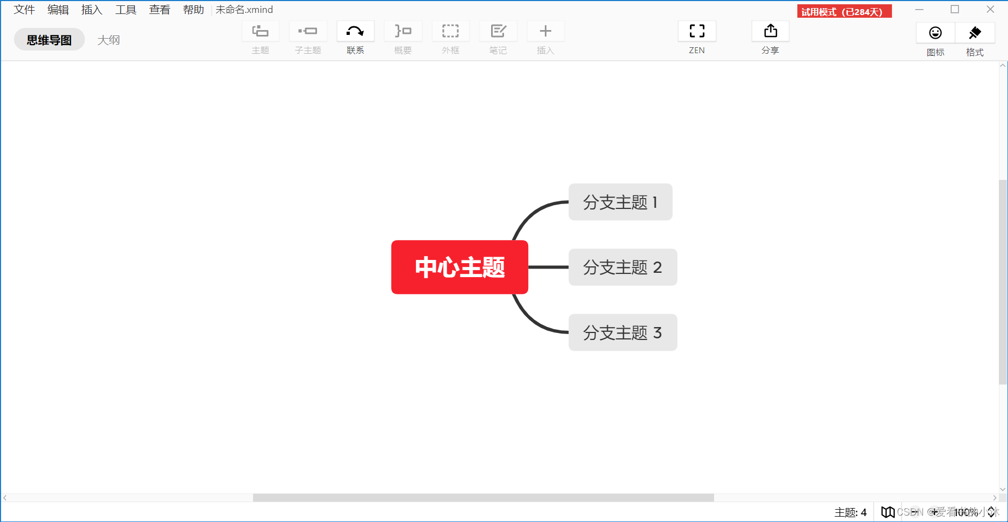Click the red 试用模式 trial banner

click(x=844, y=11)
